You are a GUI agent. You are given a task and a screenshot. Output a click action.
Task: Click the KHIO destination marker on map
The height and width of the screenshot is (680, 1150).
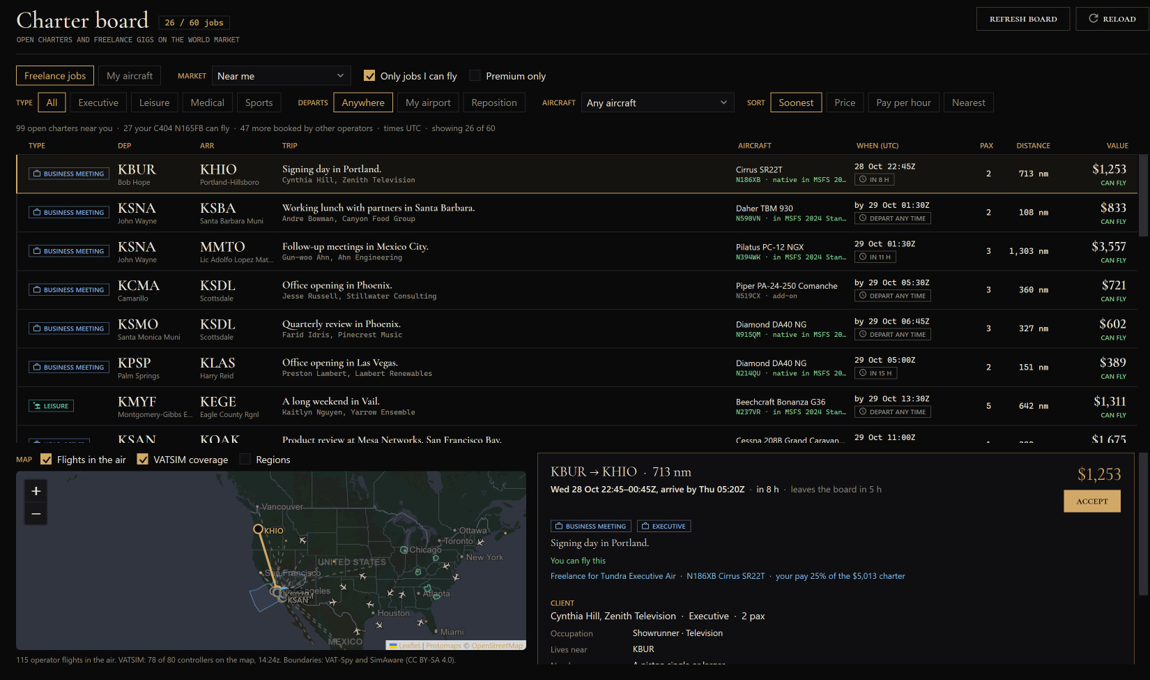(x=258, y=529)
